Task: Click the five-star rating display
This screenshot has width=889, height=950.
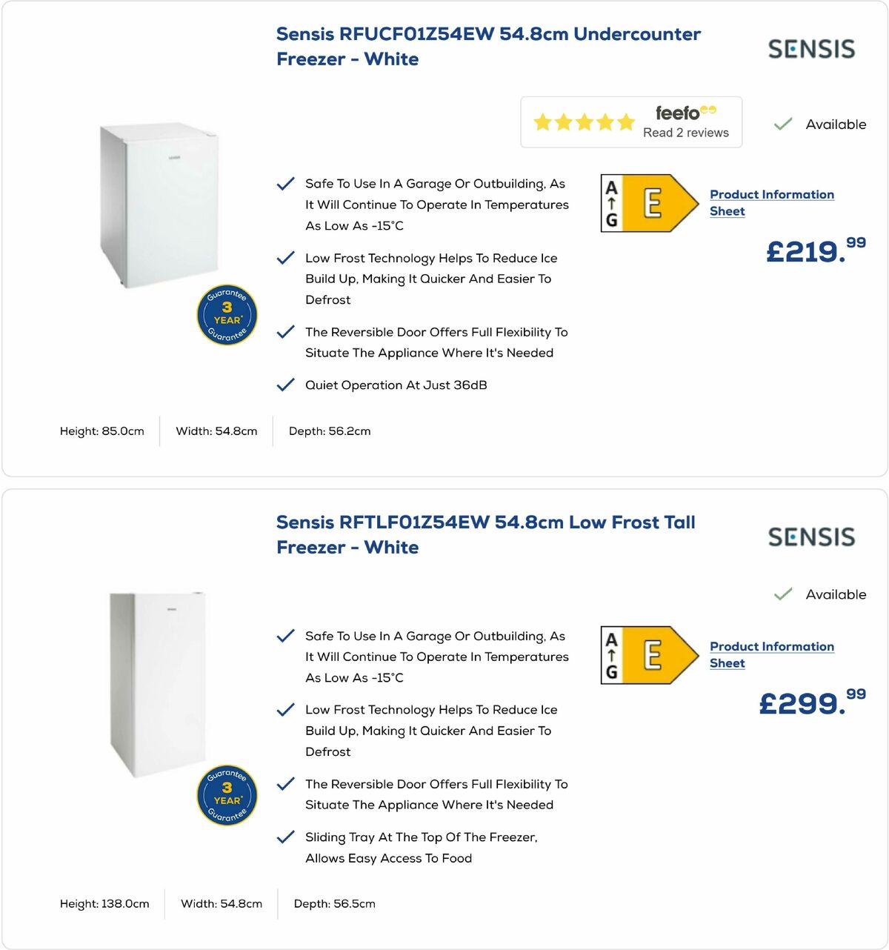Action: click(583, 122)
